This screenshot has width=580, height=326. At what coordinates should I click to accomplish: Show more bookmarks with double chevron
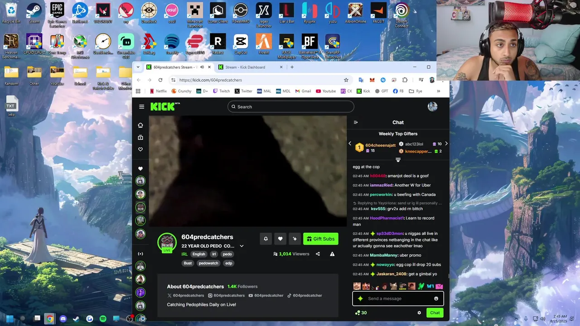tap(438, 91)
